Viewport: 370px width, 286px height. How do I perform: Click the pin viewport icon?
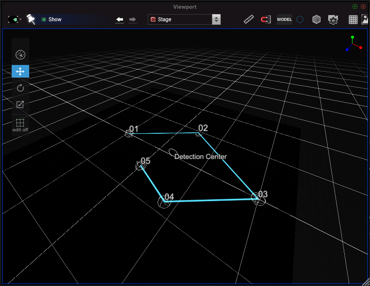point(31,19)
